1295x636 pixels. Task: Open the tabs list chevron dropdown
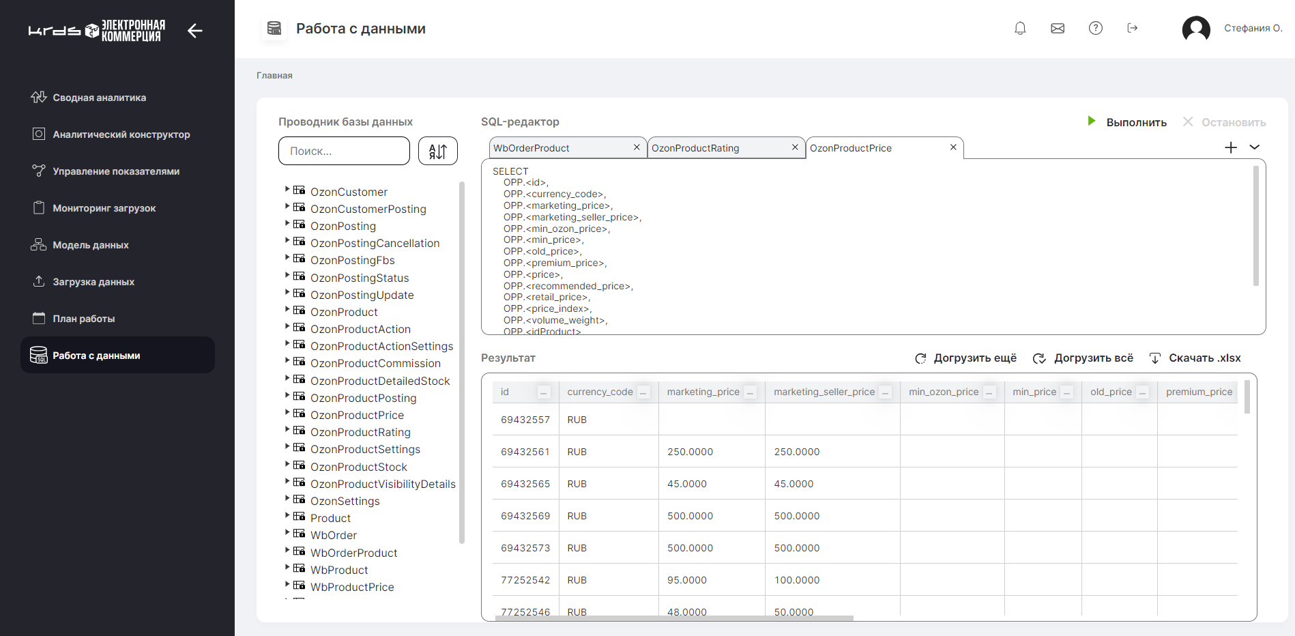(x=1254, y=147)
